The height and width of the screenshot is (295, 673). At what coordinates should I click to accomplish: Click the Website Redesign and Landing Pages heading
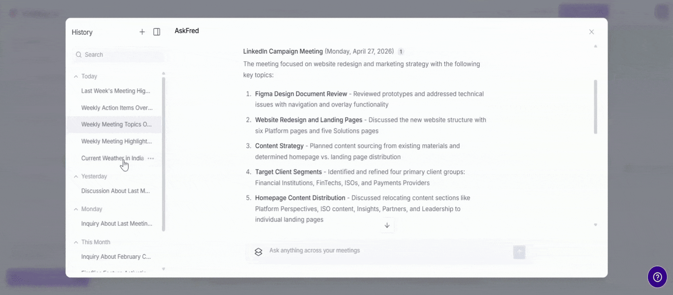309,120
